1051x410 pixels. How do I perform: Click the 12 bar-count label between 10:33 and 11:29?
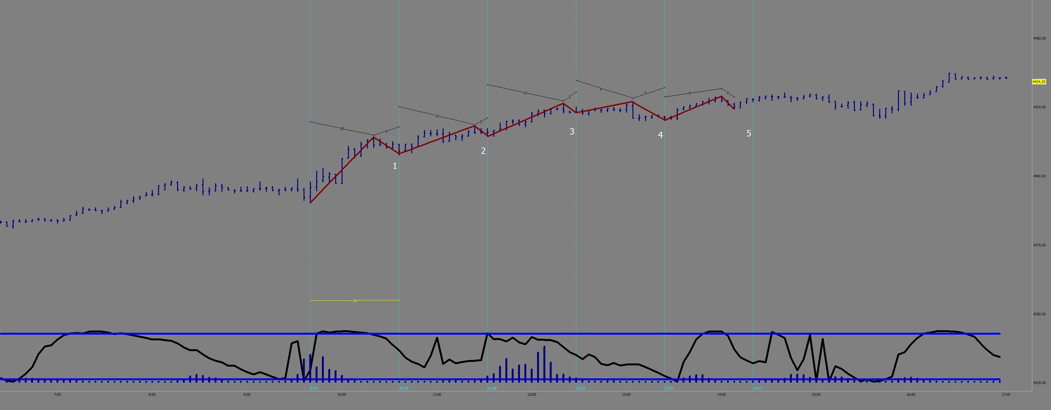(437, 116)
